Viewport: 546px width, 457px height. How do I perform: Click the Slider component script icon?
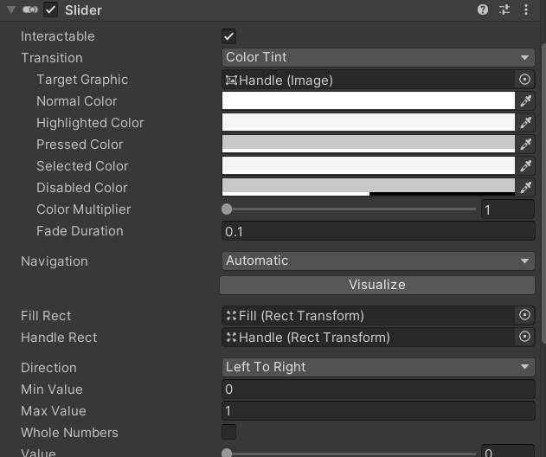coord(30,10)
